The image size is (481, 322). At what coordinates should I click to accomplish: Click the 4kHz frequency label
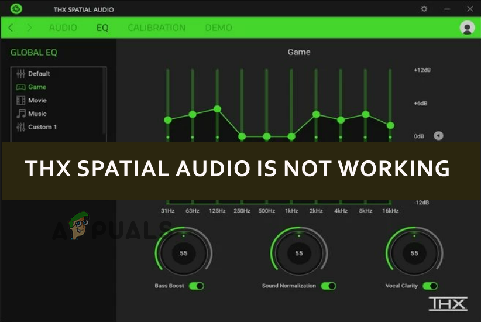(x=341, y=211)
